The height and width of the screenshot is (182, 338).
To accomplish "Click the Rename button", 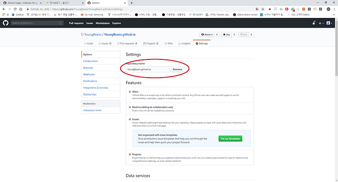I will coord(177,69).
